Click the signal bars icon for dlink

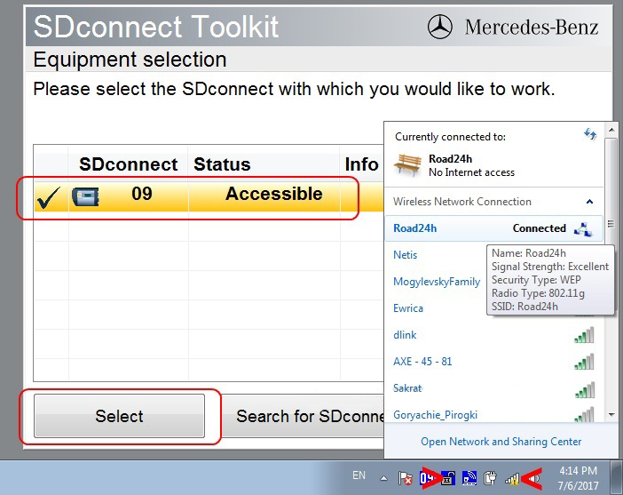coord(584,335)
